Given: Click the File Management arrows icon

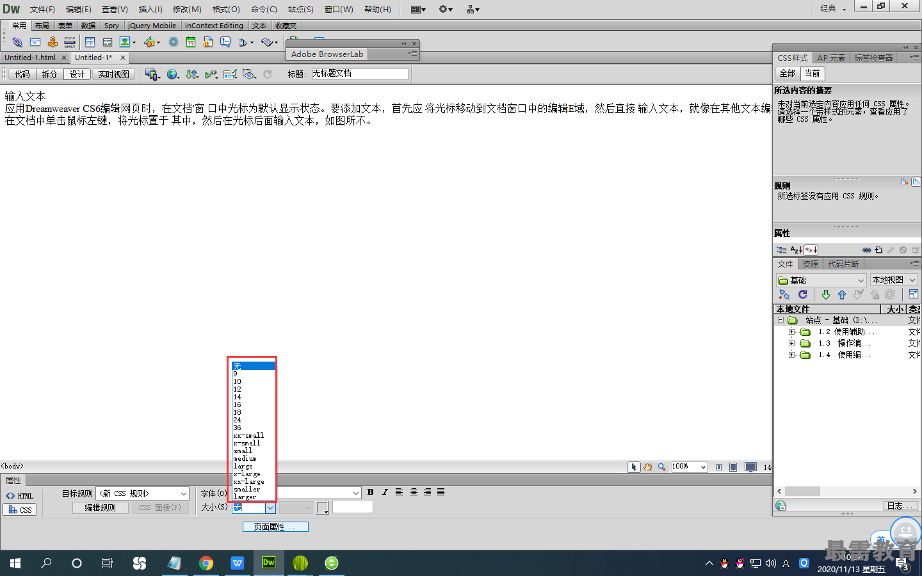Looking at the screenshot, I should 192,74.
